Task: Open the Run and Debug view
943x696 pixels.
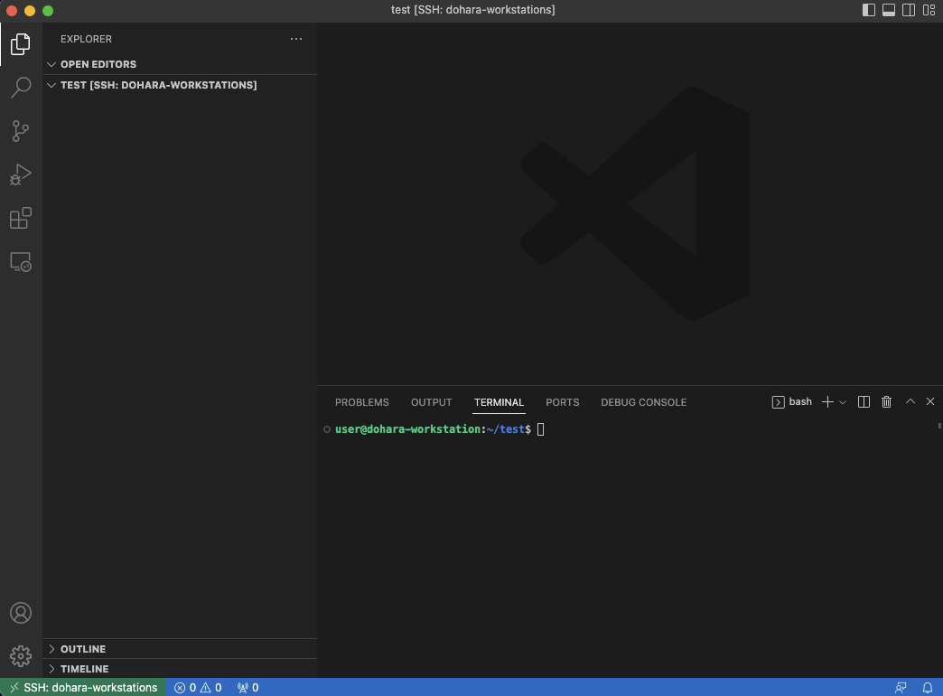Action: coord(20,174)
